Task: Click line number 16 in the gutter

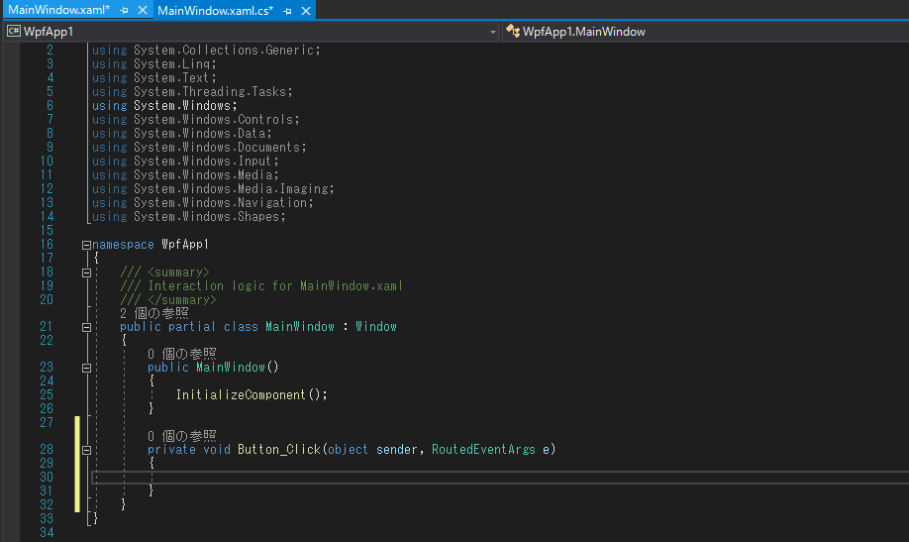Action: click(47, 245)
